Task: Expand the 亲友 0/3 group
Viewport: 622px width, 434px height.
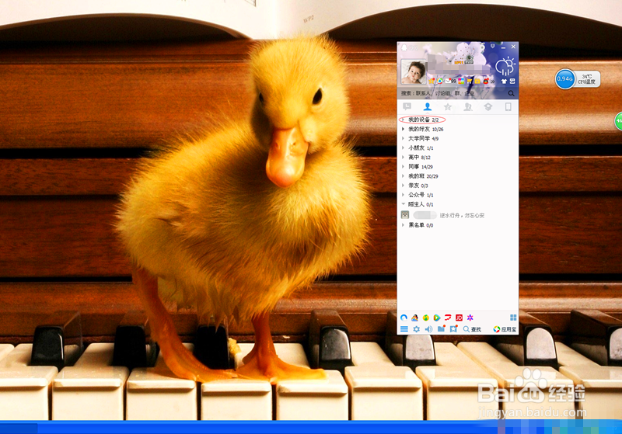Action: pyautogui.click(x=458, y=186)
